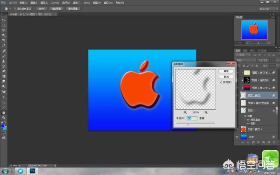
Task: Select the Brush tool
Action: pos(4,56)
